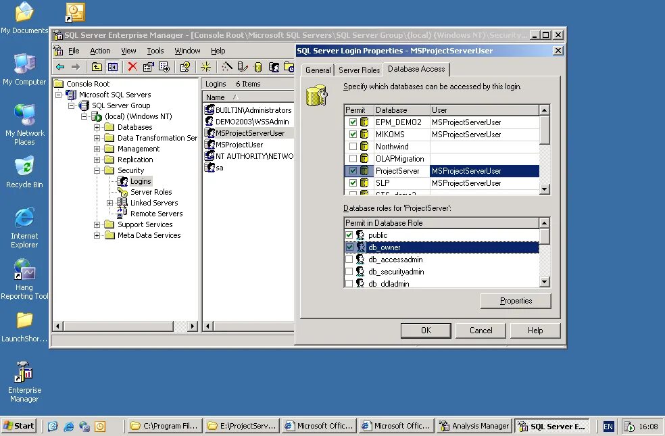Screen dimensions: 665x436
Task: Collapse the (local) (Windows NT) server node
Action: (x=84, y=116)
